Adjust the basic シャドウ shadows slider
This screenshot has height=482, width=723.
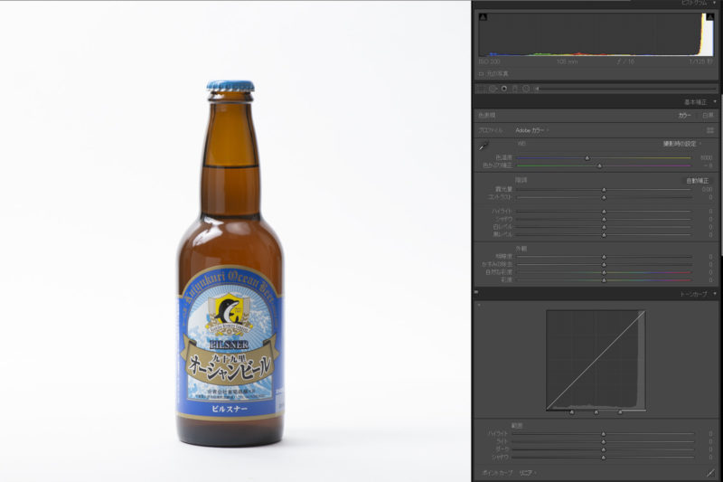pyautogui.click(x=604, y=219)
